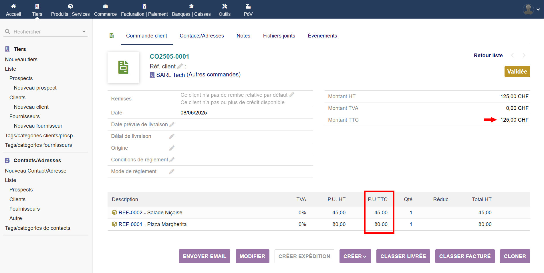This screenshot has width=544, height=273.
Task: Click the Facturation | Paiement menu icon
Action: [144, 6]
